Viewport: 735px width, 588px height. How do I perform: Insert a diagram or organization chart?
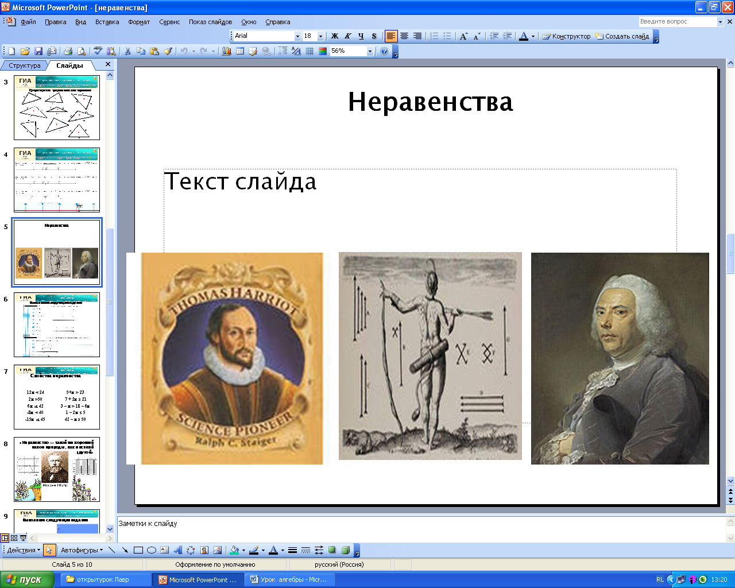pyautogui.click(x=191, y=550)
